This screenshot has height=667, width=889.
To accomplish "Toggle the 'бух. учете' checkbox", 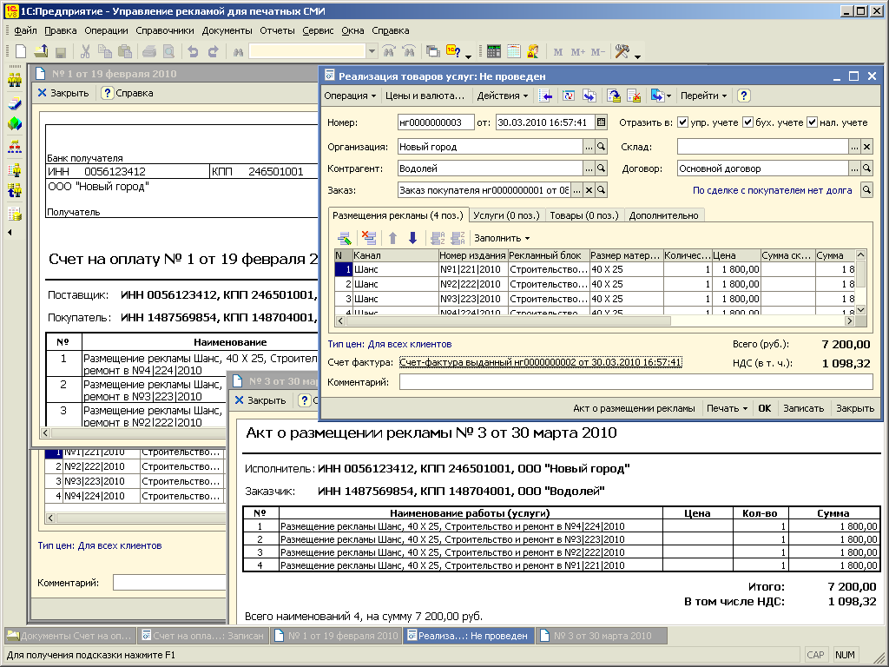I will click(747, 122).
